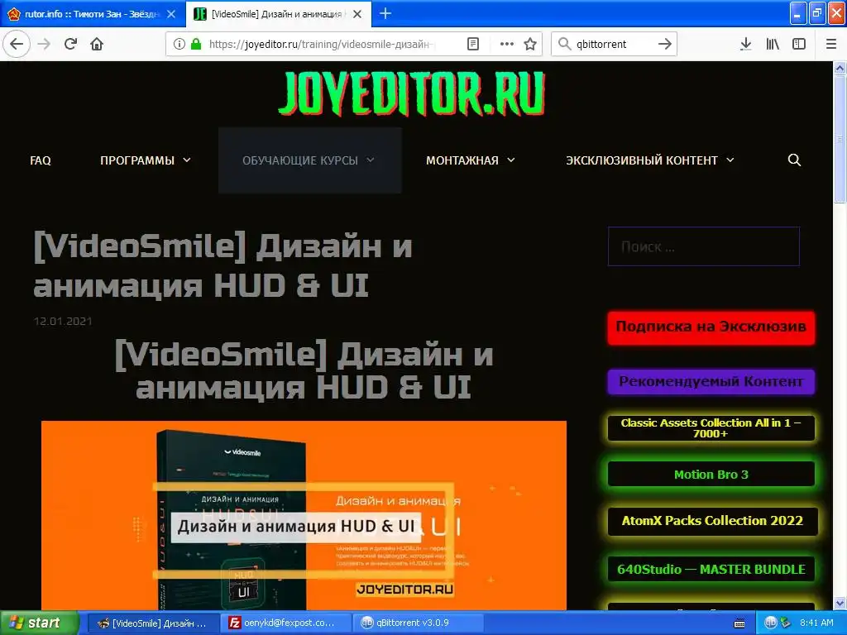Open AtomX Packs Collection 2022 link
Image resolution: width=847 pixels, height=635 pixels.
(712, 521)
